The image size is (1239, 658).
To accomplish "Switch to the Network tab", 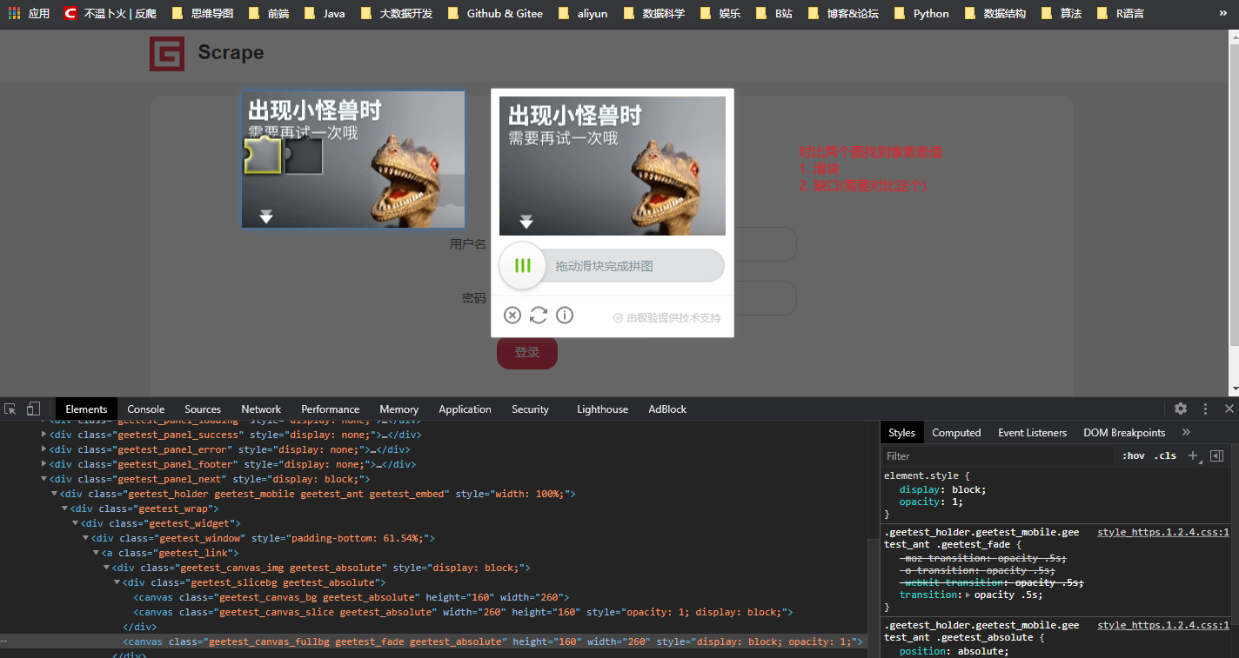I will 261,409.
